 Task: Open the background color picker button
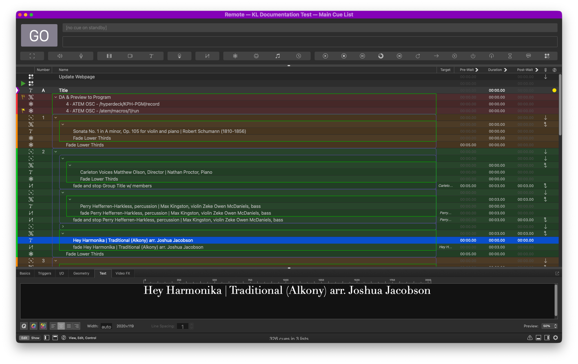point(43,326)
